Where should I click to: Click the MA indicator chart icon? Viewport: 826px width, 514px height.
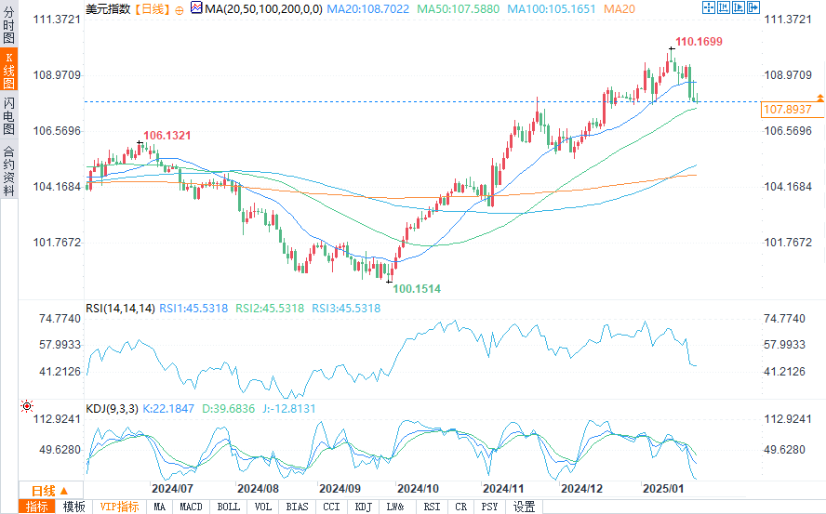coord(196,8)
